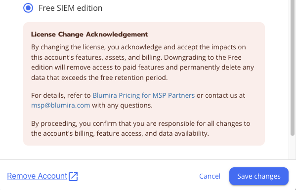The height and width of the screenshot is (190, 296).
Task: Select the Free SIEM edition radio button
Action: tap(28, 8)
